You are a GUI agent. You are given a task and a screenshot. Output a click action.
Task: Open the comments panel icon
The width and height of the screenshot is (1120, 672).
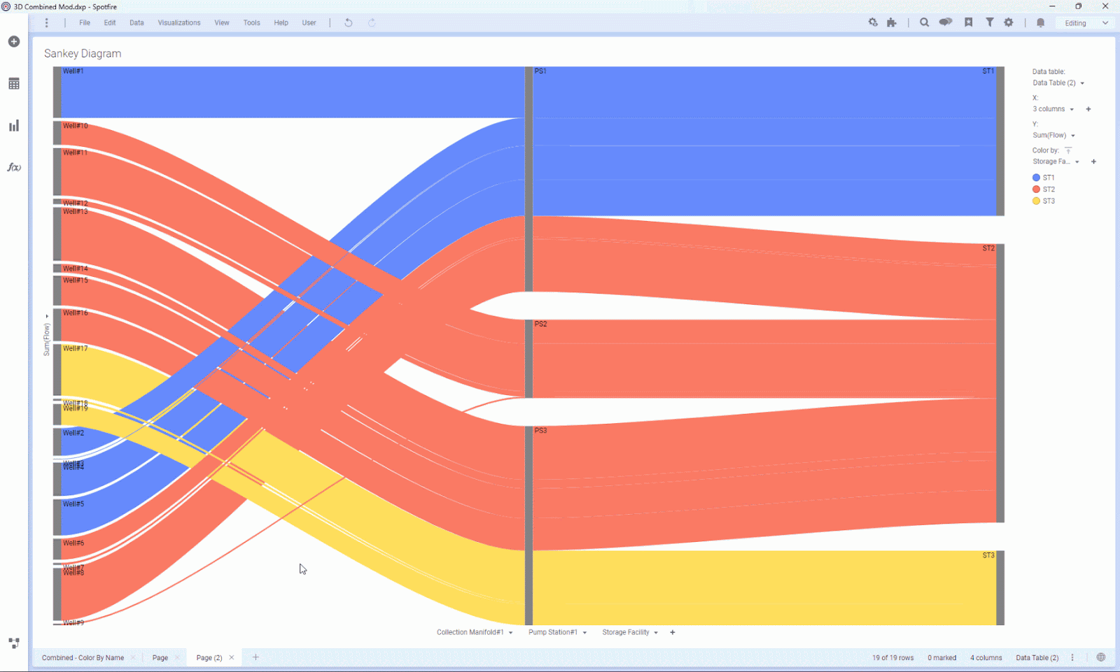pos(946,22)
